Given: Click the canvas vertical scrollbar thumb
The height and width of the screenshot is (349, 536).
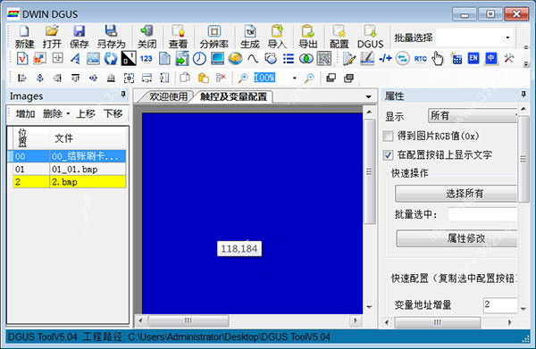Looking at the screenshot, I should click(x=369, y=171).
